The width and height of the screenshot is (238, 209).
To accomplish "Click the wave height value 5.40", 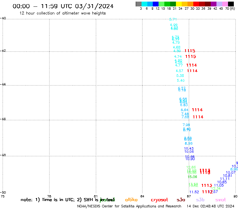I will (181, 80).
